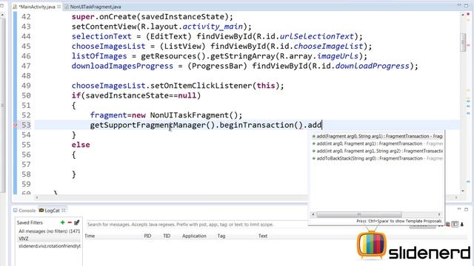Click the editor vertical scrollbar thumb
The image size is (474, 266).
click(463, 42)
